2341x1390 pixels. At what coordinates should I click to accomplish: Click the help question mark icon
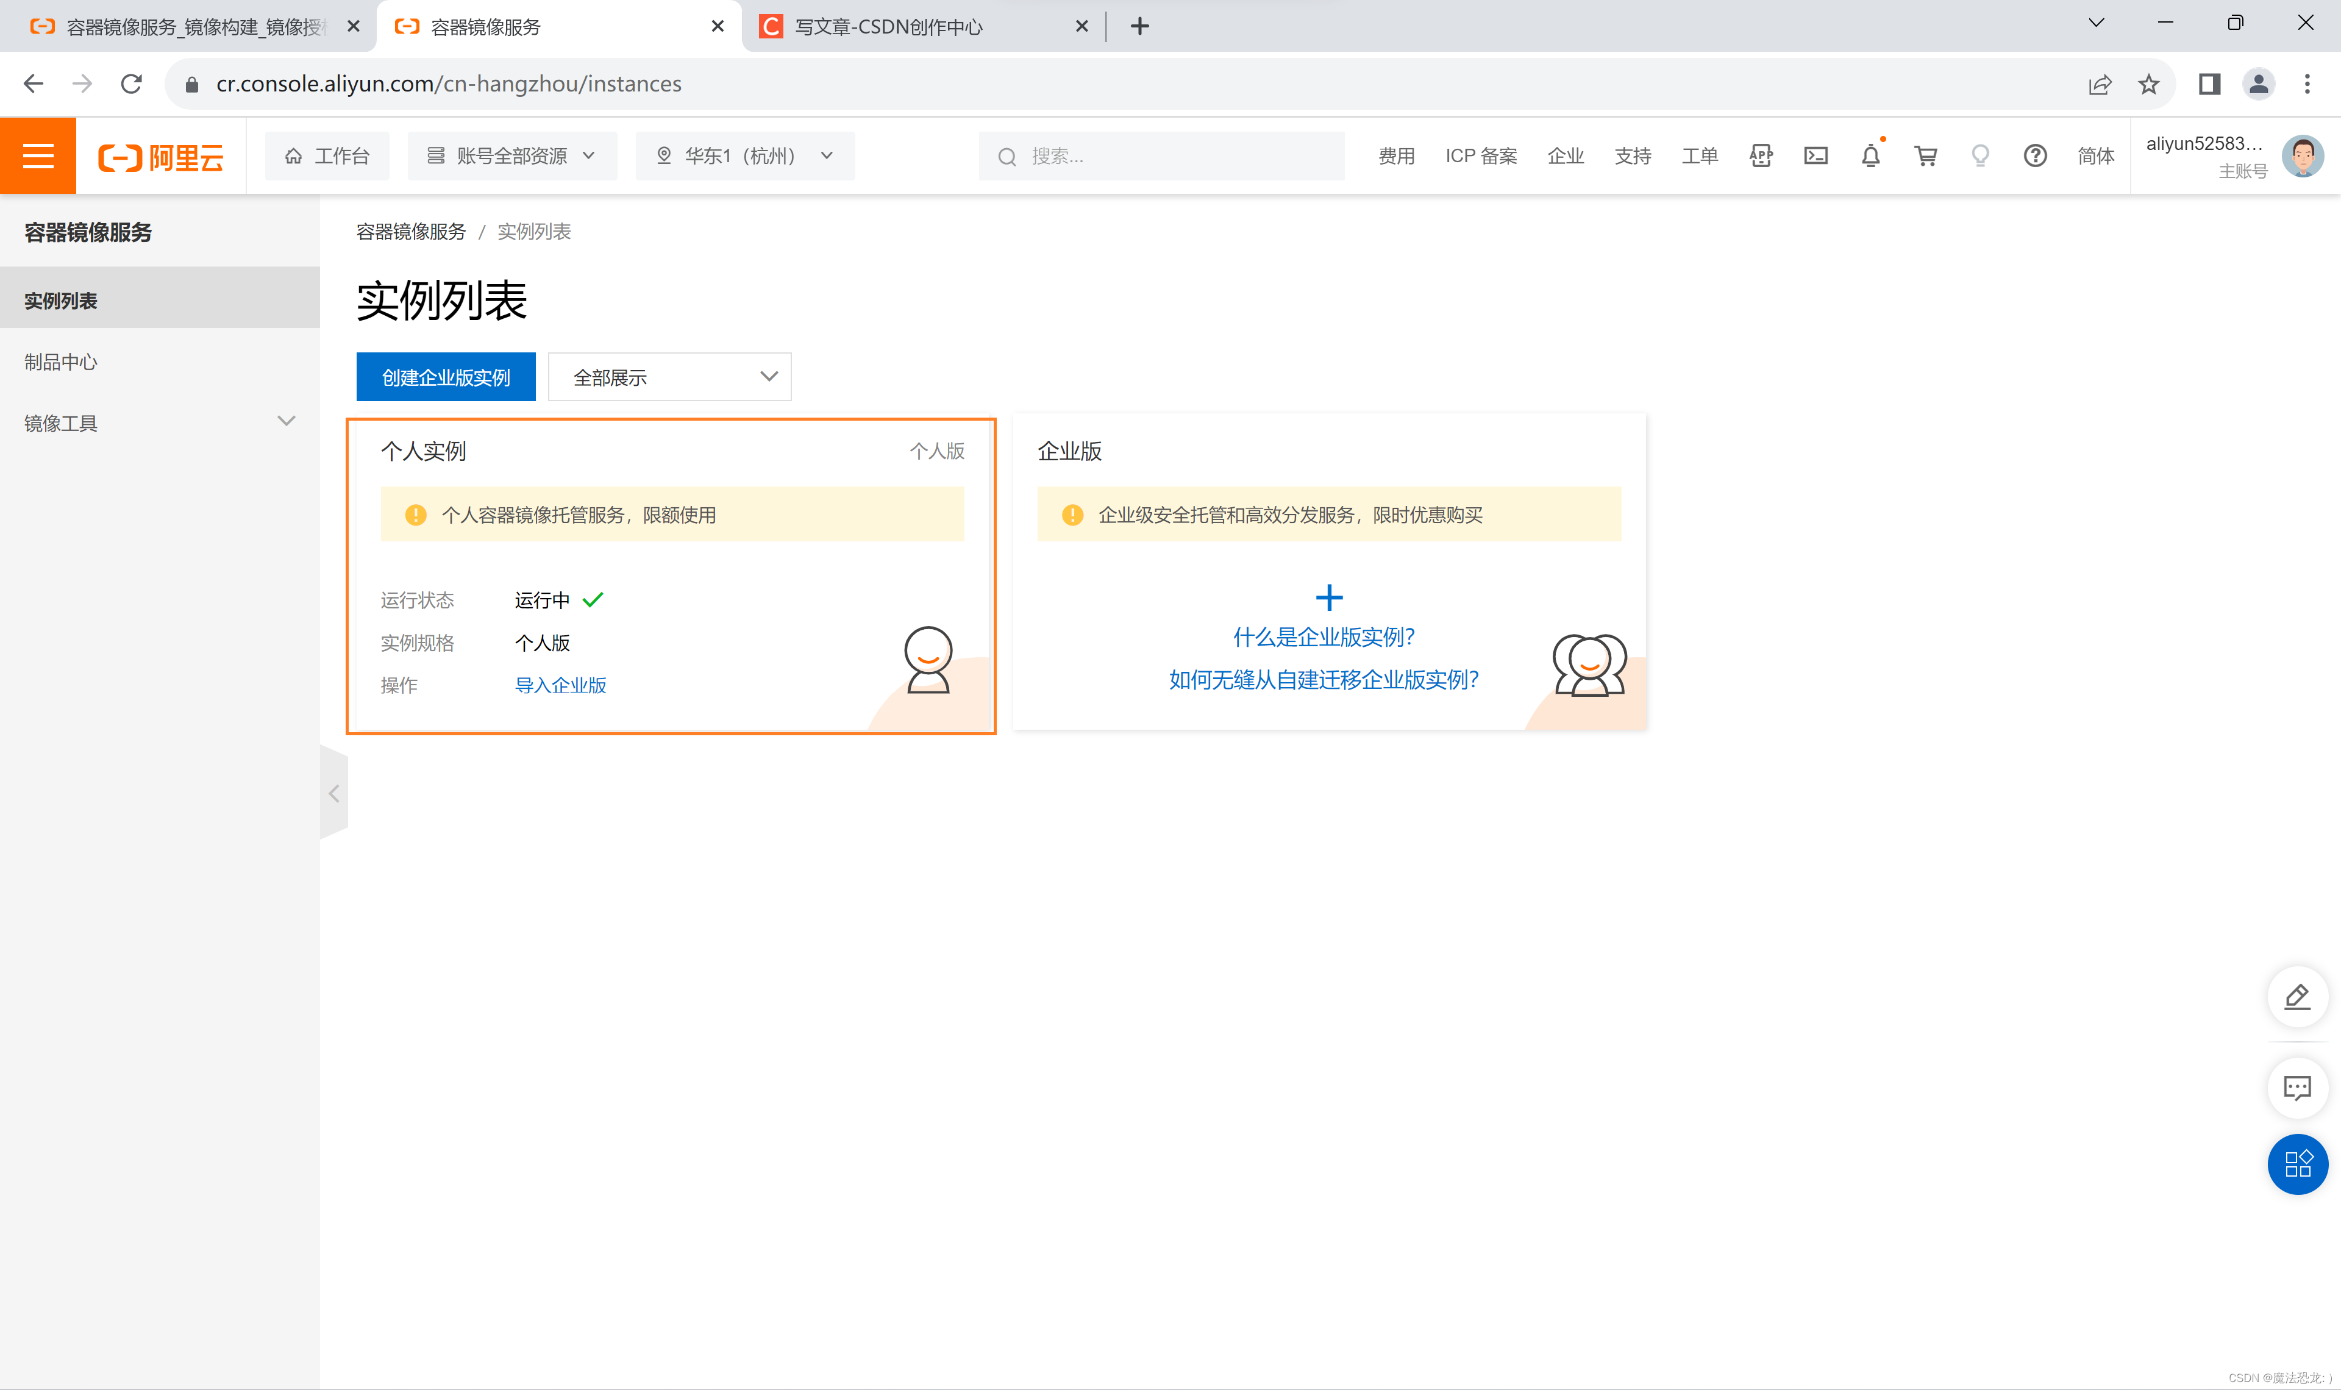(2035, 155)
